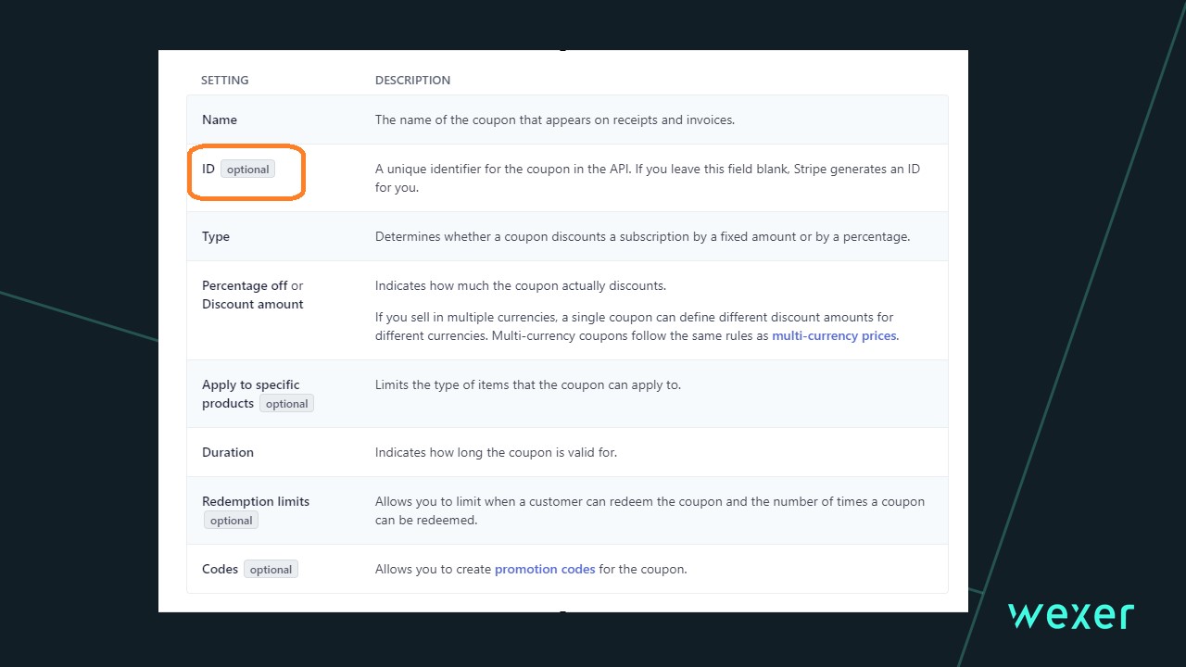Click the wexer logo
The height and width of the screenshot is (667, 1186).
1071,616
